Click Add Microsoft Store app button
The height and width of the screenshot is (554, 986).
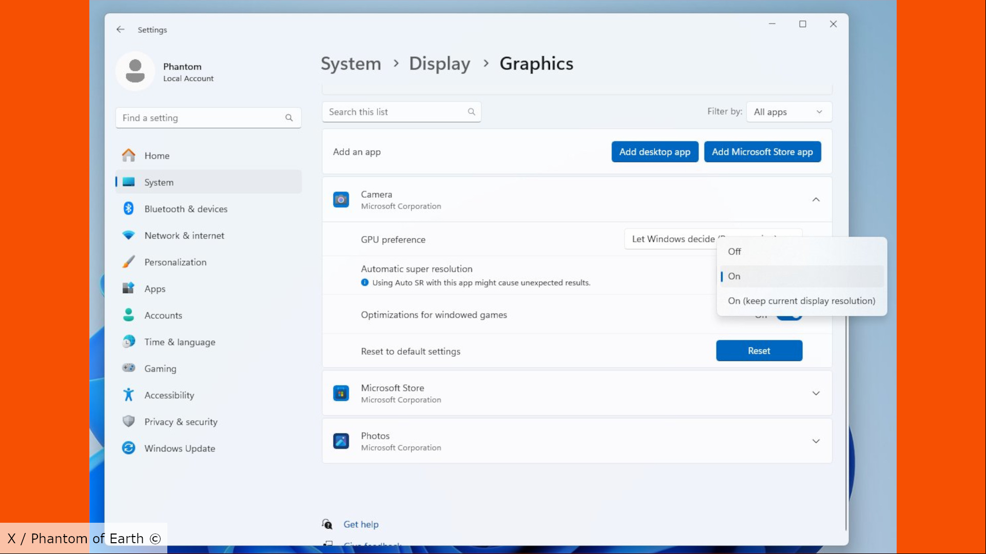point(762,152)
